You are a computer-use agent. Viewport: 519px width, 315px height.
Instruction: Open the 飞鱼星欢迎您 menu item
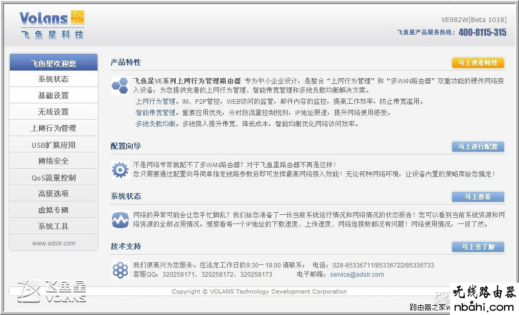[54, 63]
